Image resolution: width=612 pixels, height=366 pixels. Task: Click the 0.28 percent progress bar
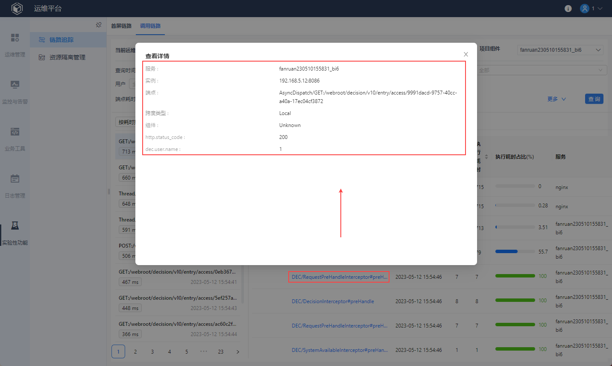pos(515,205)
